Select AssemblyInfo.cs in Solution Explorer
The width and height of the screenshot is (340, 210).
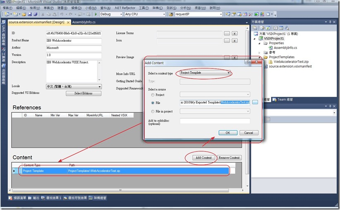point(285,48)
